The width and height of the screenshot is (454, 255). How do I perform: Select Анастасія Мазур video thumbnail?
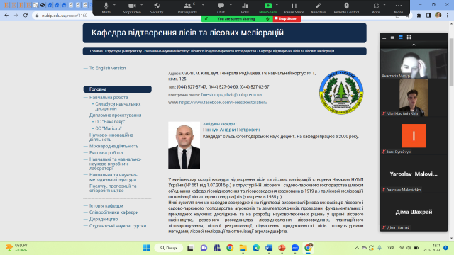click(x=414, y=64)
